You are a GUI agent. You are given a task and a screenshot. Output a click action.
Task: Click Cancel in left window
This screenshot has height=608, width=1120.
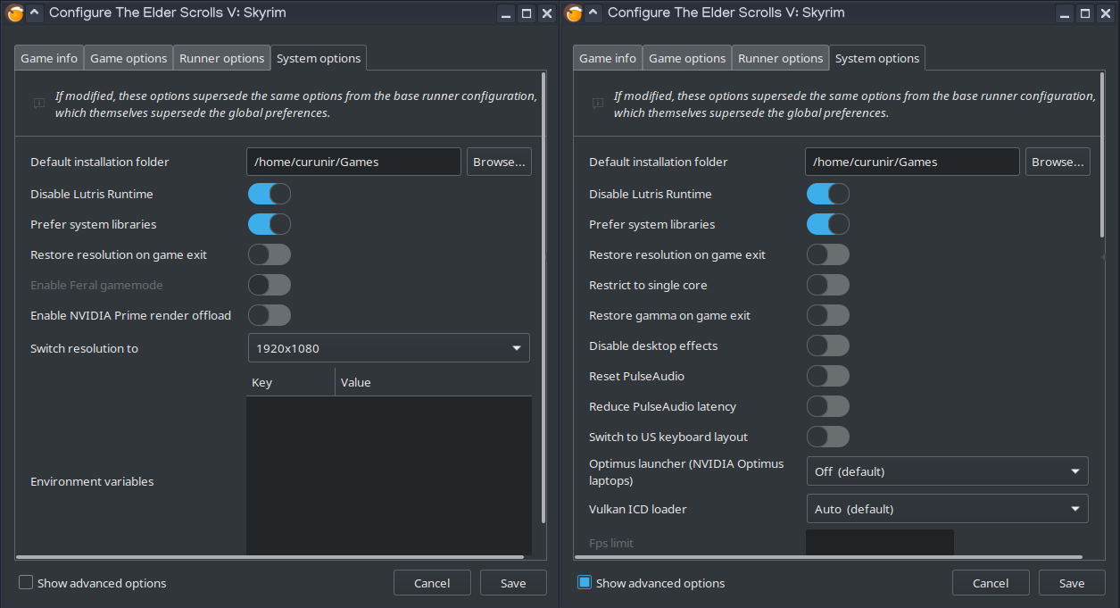coord(432,583)
